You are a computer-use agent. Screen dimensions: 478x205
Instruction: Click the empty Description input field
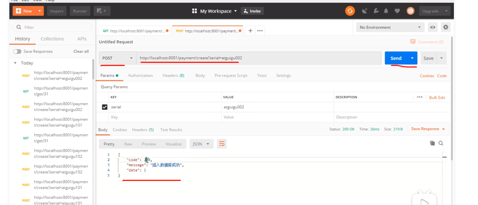[392, 117]
